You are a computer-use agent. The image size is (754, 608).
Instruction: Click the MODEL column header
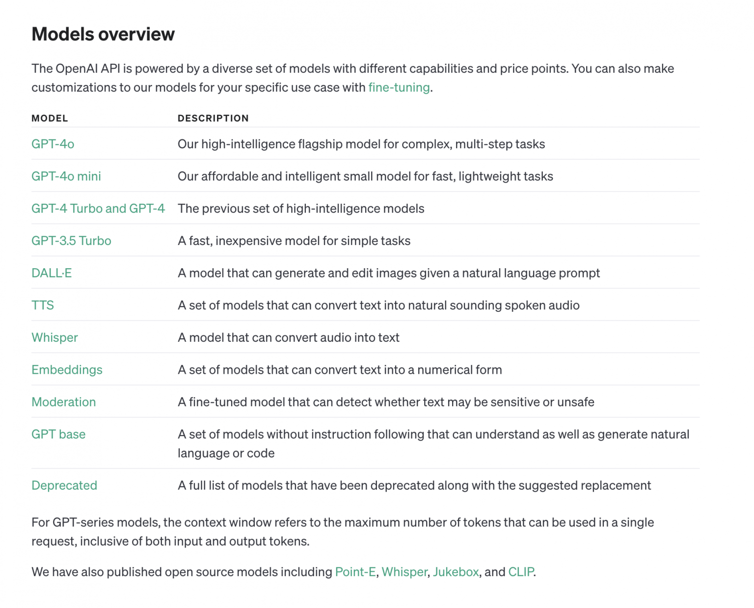click(50, 118)
